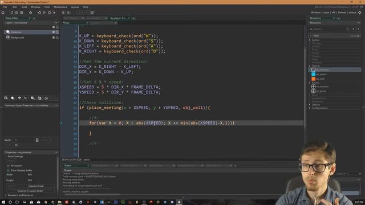The image size is (365, 205).
Task: Click the Creation Code button
Action: tap(36, 186)
